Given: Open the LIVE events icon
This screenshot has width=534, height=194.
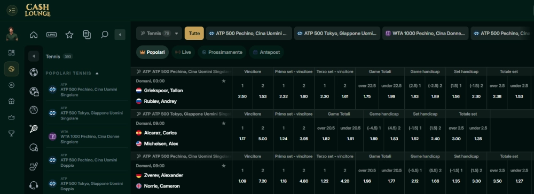Looking at the screenshot, I should point(51,34).
